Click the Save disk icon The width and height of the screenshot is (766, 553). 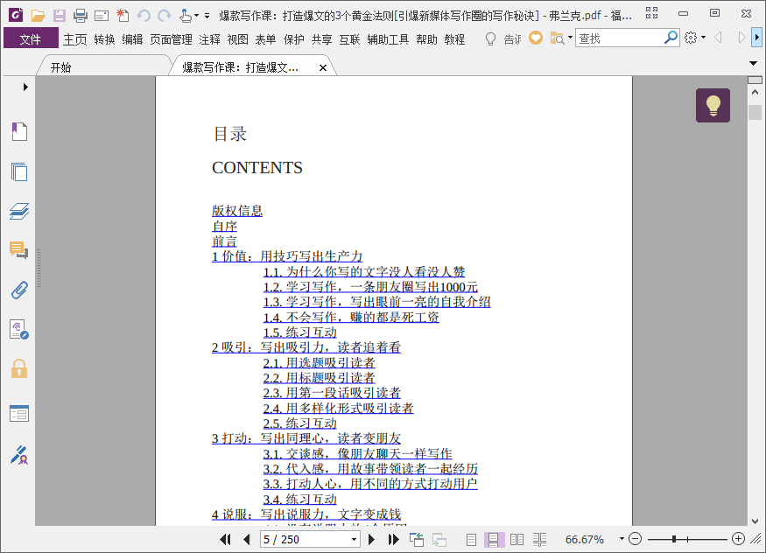pyautogui.click(x=60, y=16)
